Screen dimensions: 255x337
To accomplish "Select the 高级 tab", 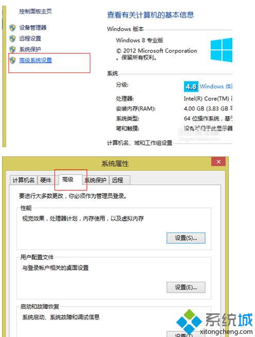I will [68, 179].
